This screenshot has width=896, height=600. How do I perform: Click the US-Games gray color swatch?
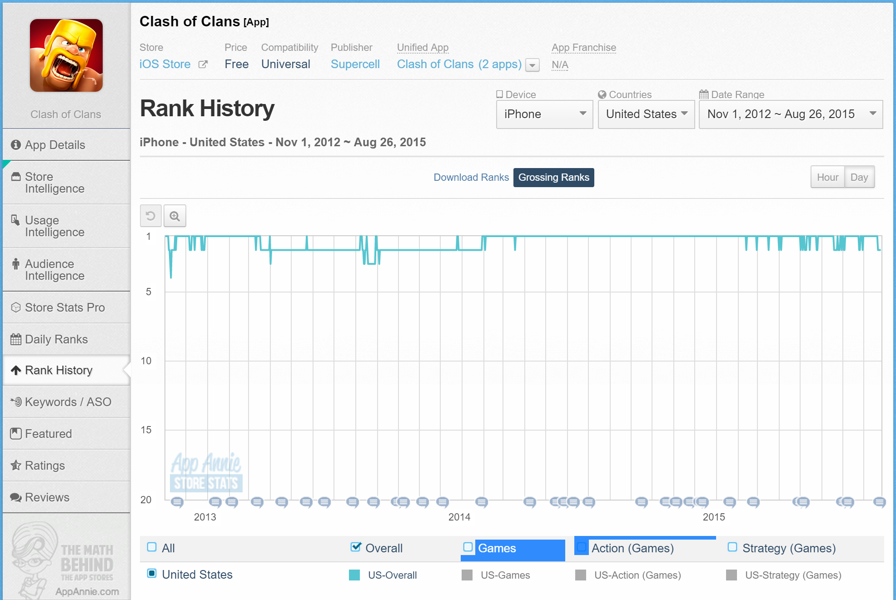(467, 575)
